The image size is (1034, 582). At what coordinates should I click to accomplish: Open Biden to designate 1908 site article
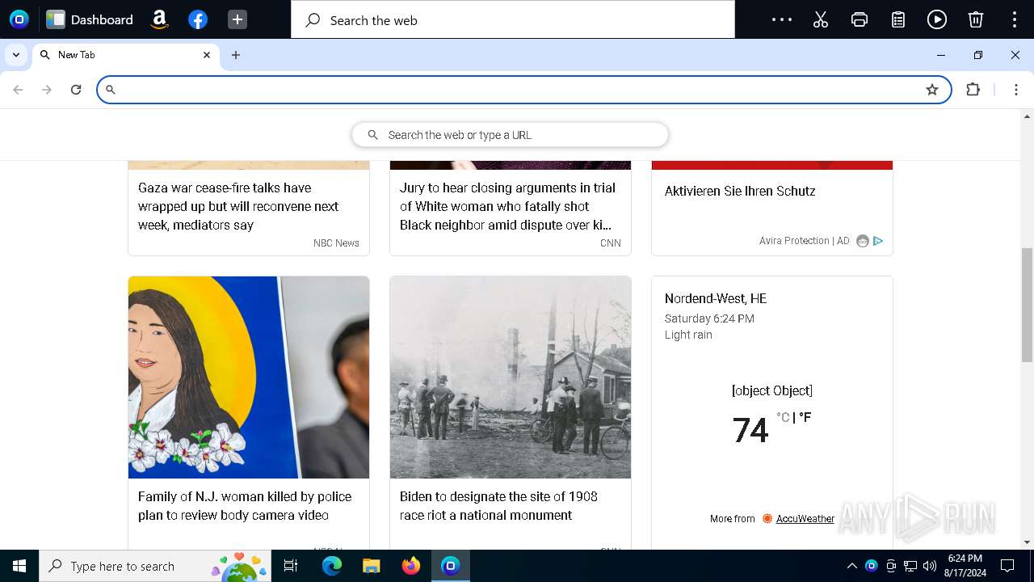tap(498, 506)
